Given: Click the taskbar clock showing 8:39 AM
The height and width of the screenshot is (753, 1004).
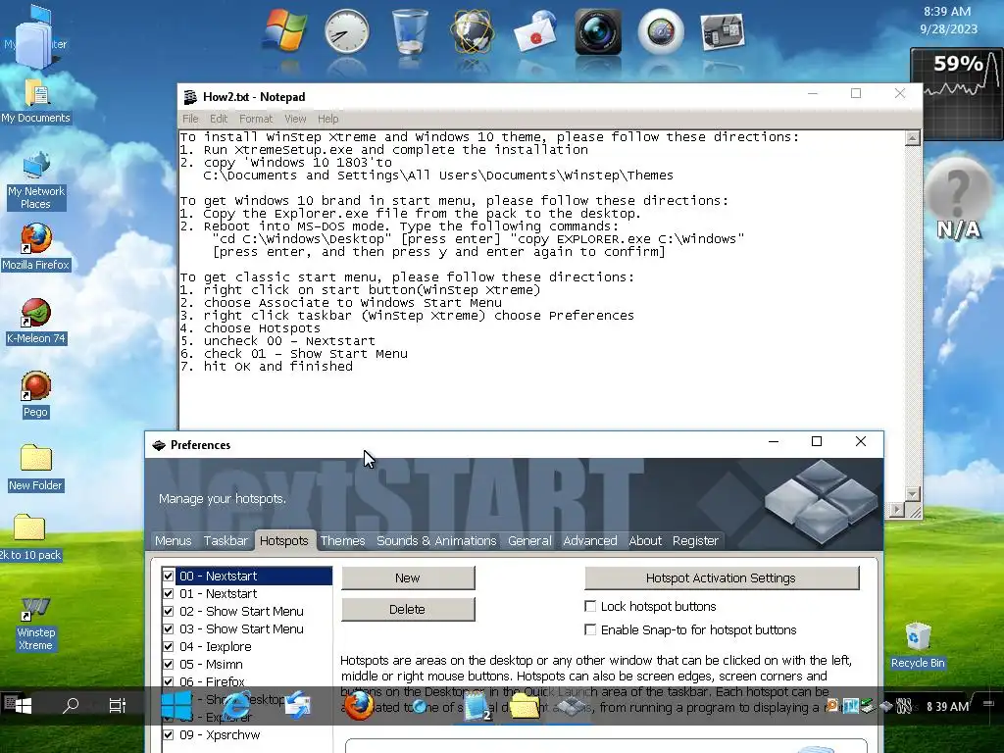Looking at the screenshot, I should 947,706.
